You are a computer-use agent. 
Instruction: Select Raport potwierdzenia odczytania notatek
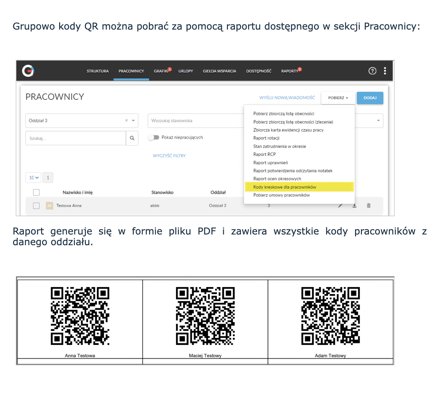pyautogui.click(x=293, y=171)
